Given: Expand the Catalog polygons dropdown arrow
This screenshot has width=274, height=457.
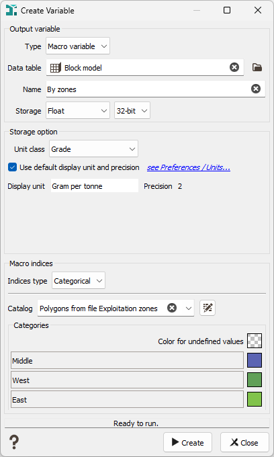Looking at the screenshot, I should (189, 308).
